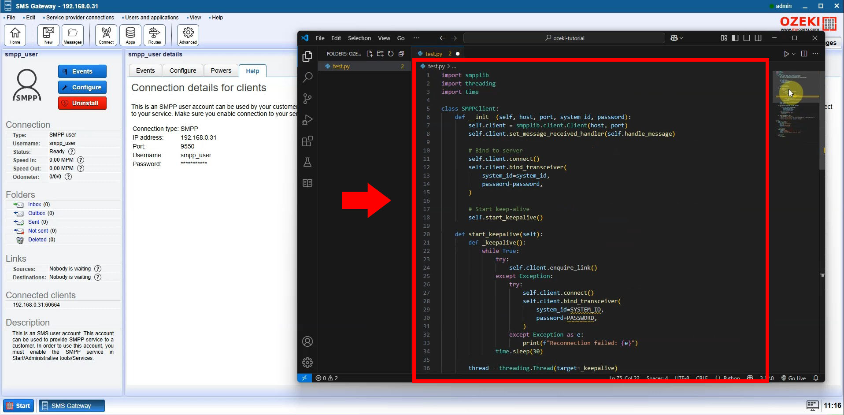
Task: Click the red Uninstall button
Action: [x=82, y=103]
